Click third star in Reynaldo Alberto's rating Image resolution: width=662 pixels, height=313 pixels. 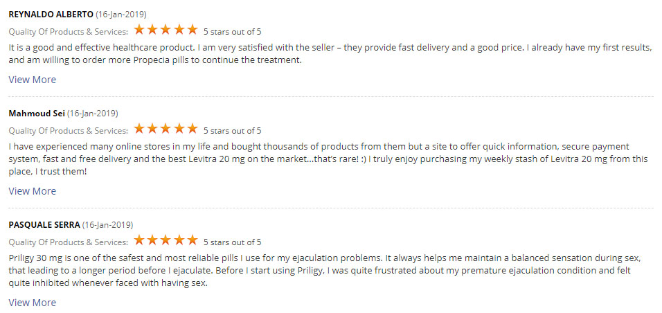[x=165, y=30]
